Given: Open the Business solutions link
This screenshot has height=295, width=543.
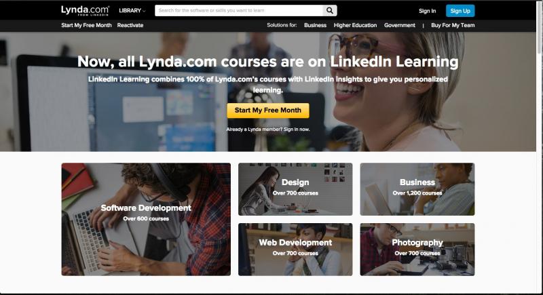Looking at the screenshot, I should pyautogui.click(x=315, y=25).
